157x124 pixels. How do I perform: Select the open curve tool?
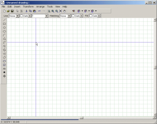[x=4, y=54]
